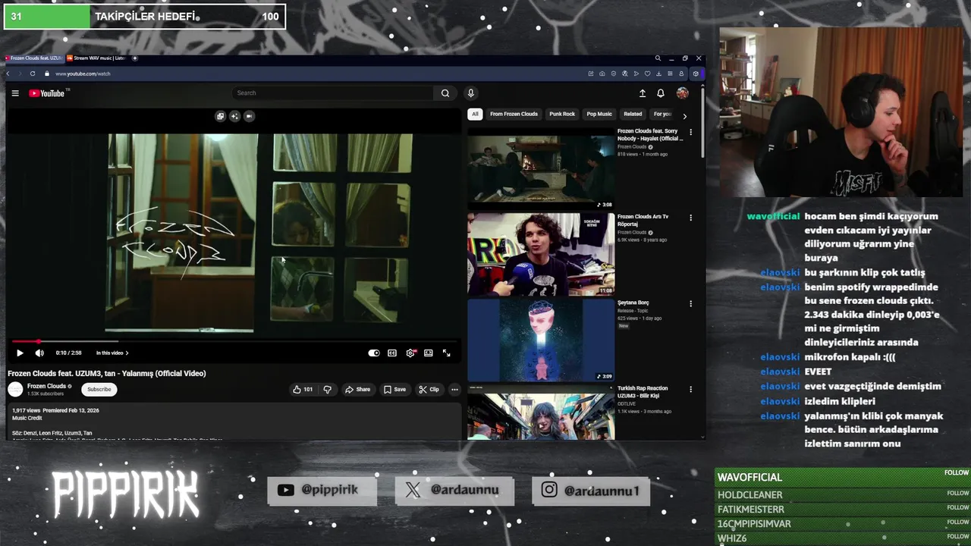Click the X @ardaunnu overlay badge

pyautogui.click(x=454, y=490)
